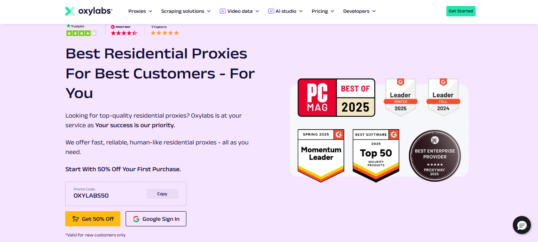The width and height of the screenshot is (538, 242).
Task: Expand the Scraping solutions dropdown
Action: 186,11
